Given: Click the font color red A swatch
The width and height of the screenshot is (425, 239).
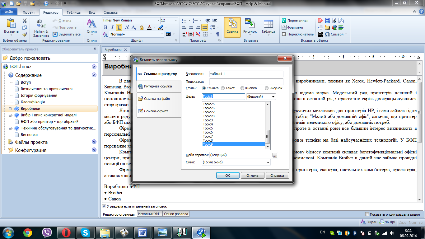Looking at the screenshot, I should pyautogui.click(x=149, y=27).
